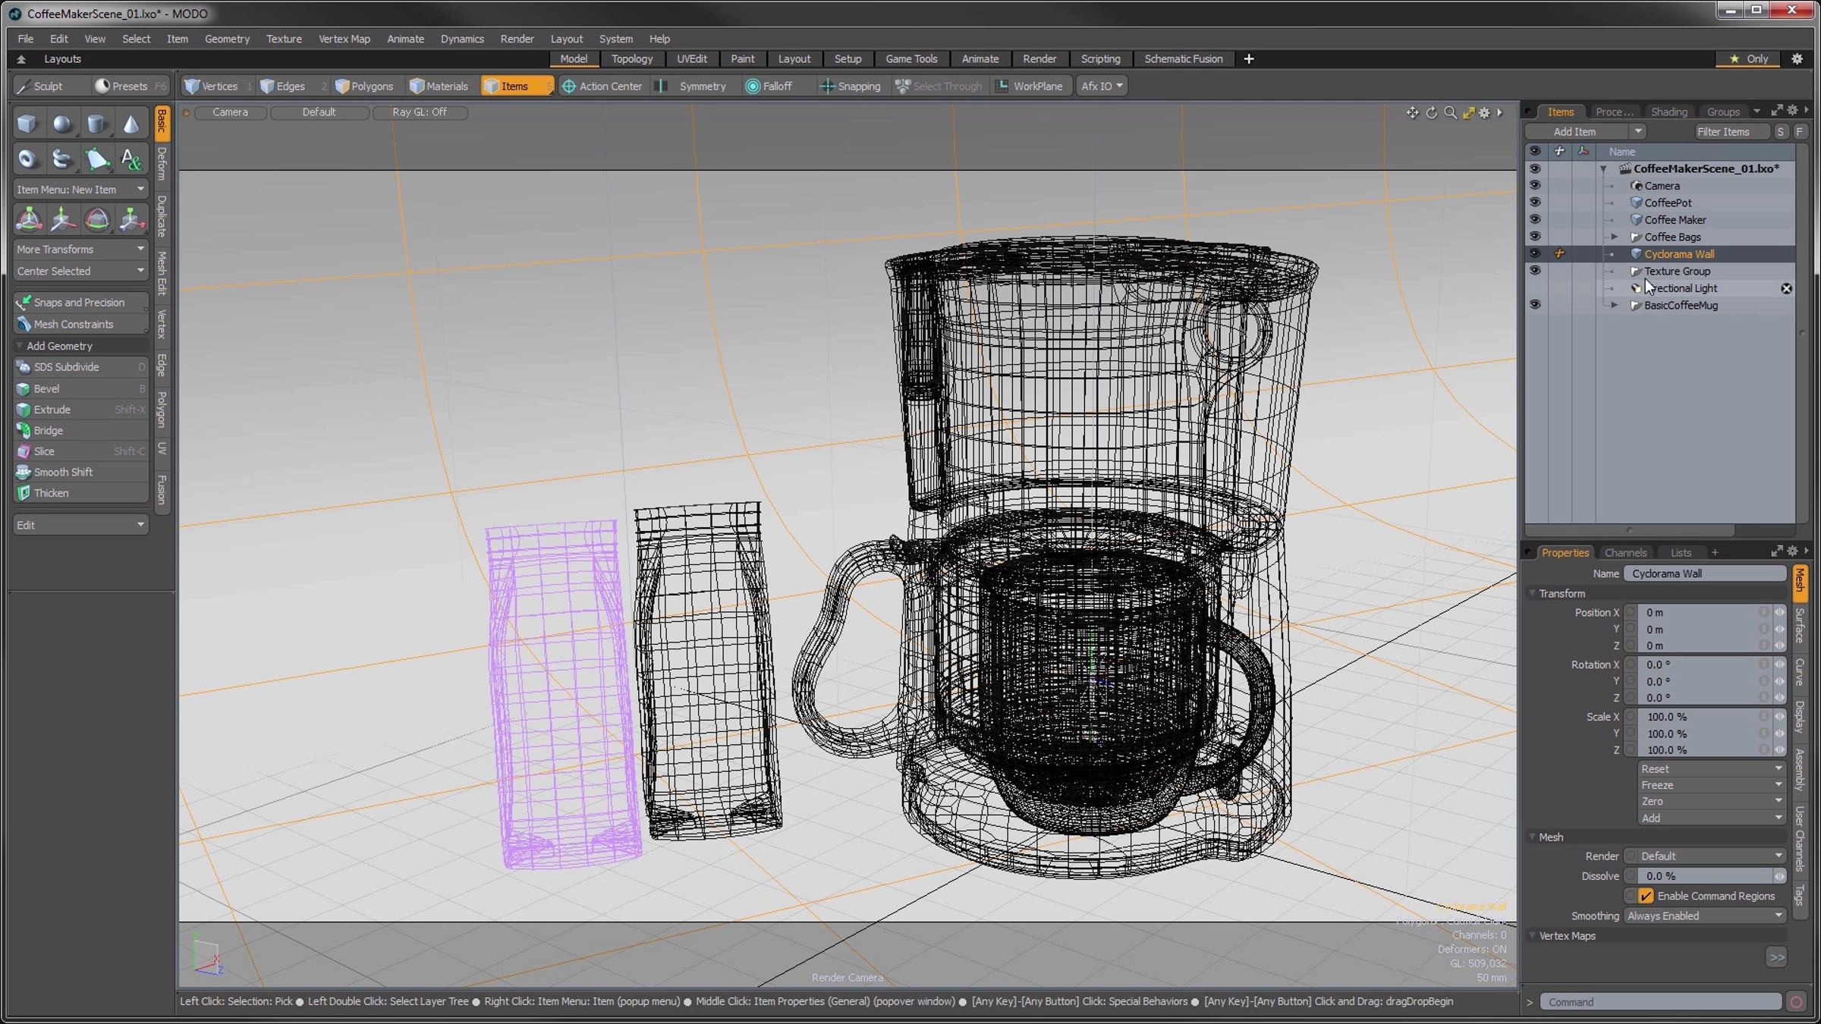The height and width of the screenshot is (1024, 1821).
Task: Expand the Coffee Bags group
Action: [x=1615, y=237]
